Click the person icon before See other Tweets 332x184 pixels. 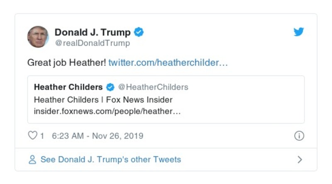tap(32, 160)
